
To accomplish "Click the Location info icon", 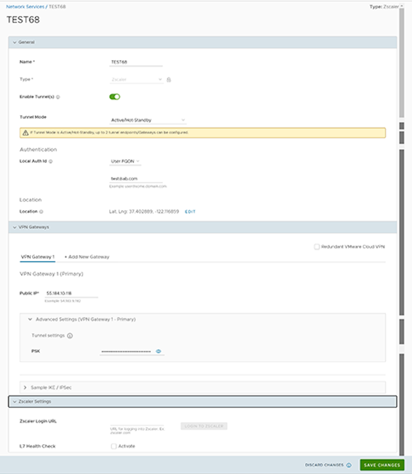I will click(x=41, y=212).
